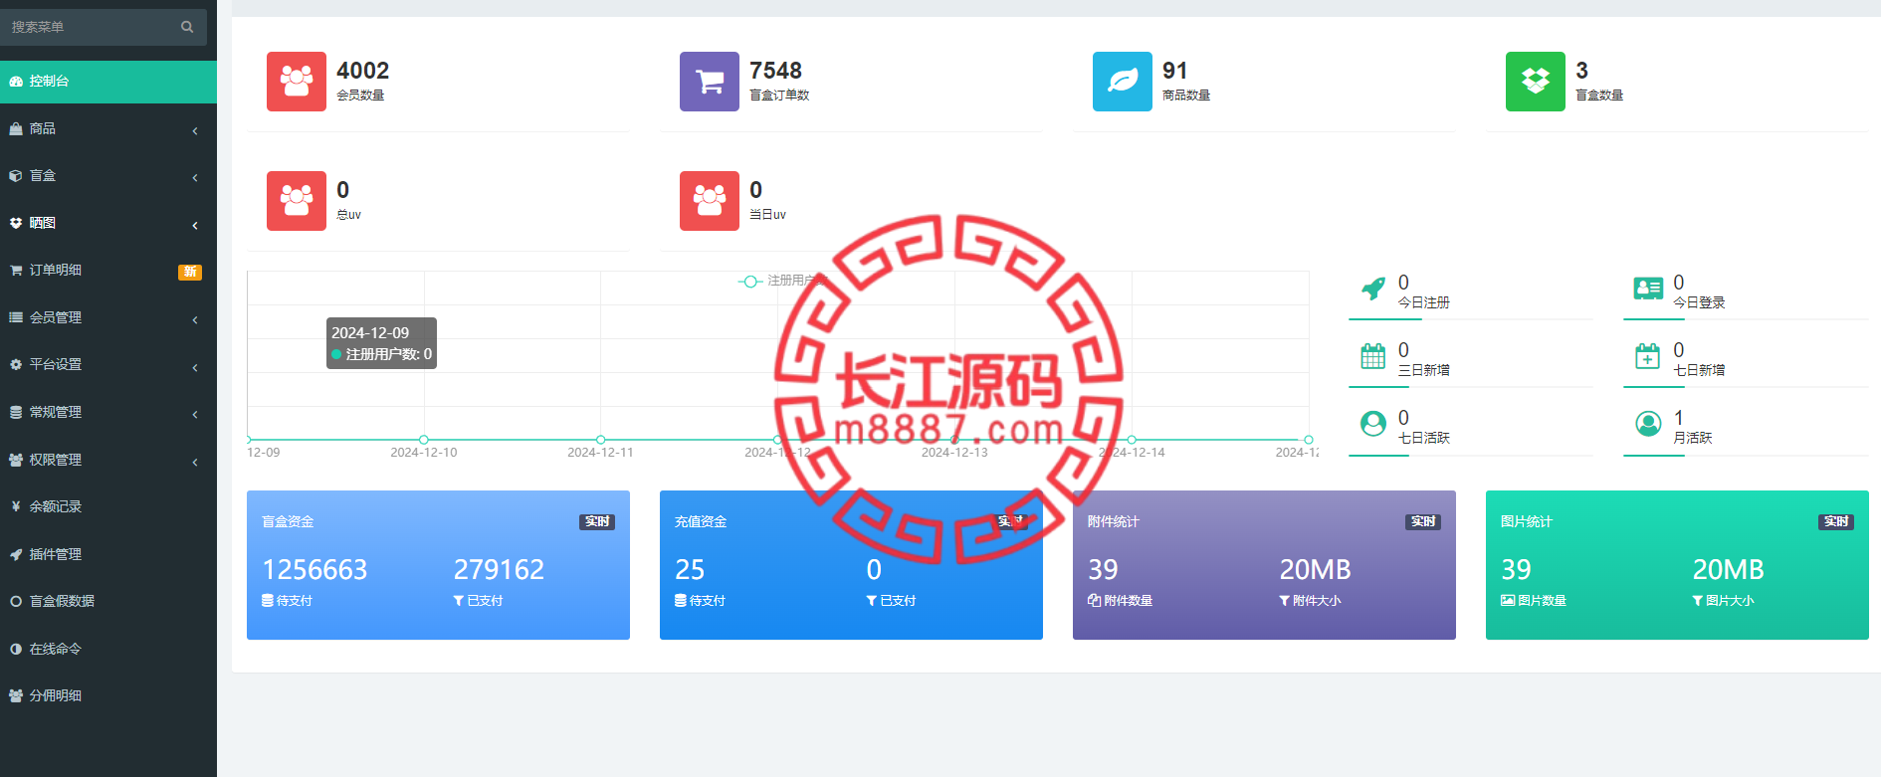
Task: Click the 实时 badge on 附件统计 card
Action: tap(1423, 522)
